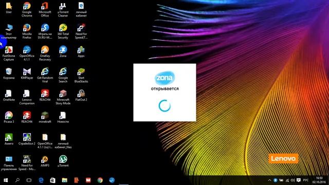Open the Новости desktop file
329x185 pixels.
[x=63, y=118]
